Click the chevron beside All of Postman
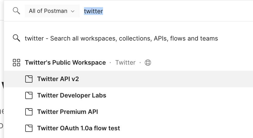 click(73, 11)
